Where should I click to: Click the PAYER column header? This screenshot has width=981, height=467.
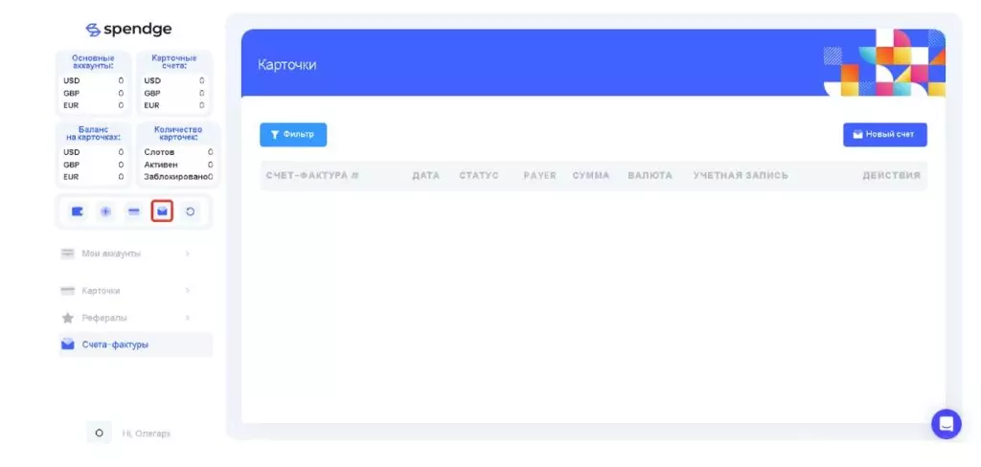(x=540, y=176)
